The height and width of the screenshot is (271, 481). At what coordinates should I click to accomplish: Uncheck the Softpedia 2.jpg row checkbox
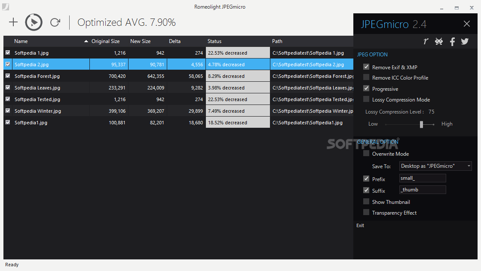click(x=8, y=65)
